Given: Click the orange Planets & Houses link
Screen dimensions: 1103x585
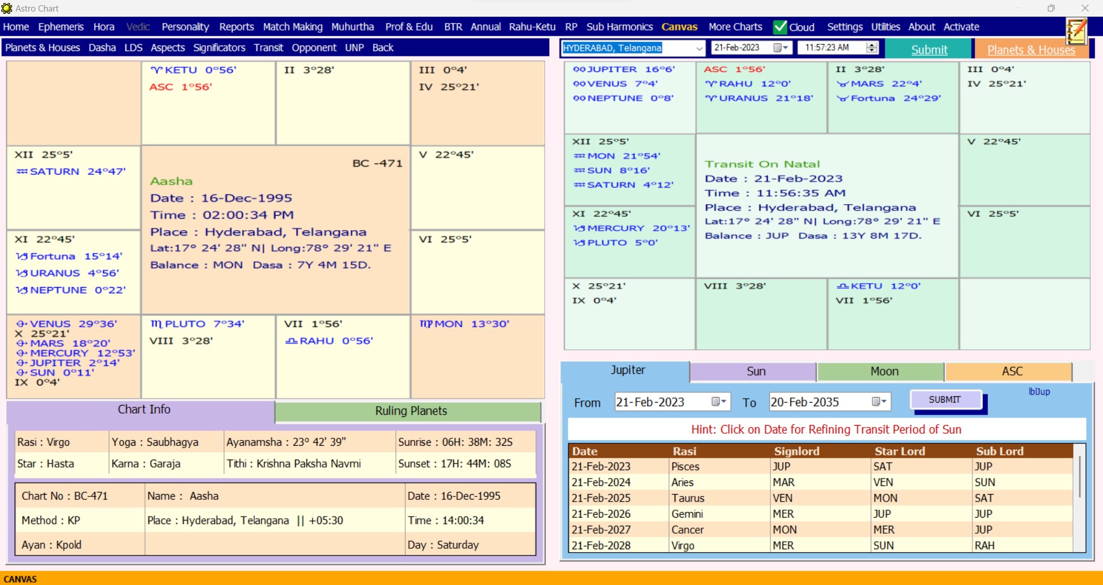Looking at the screenshot, I should tap(1030, 50).
